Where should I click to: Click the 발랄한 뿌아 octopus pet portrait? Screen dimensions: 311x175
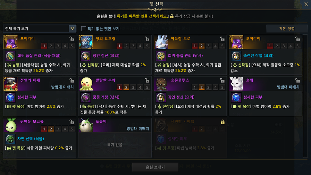86,84
